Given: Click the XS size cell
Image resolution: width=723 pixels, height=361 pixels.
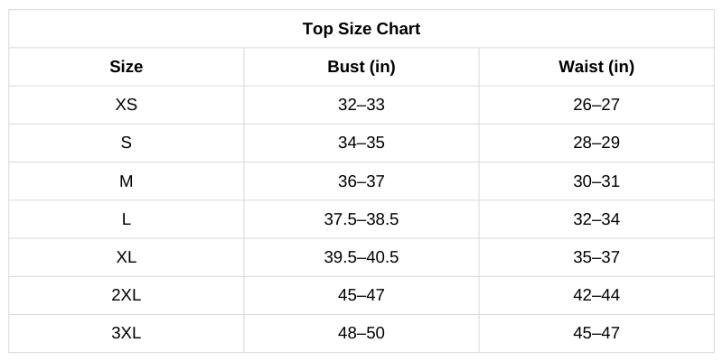Looking at the screenshot, I should tap(127, 105).
